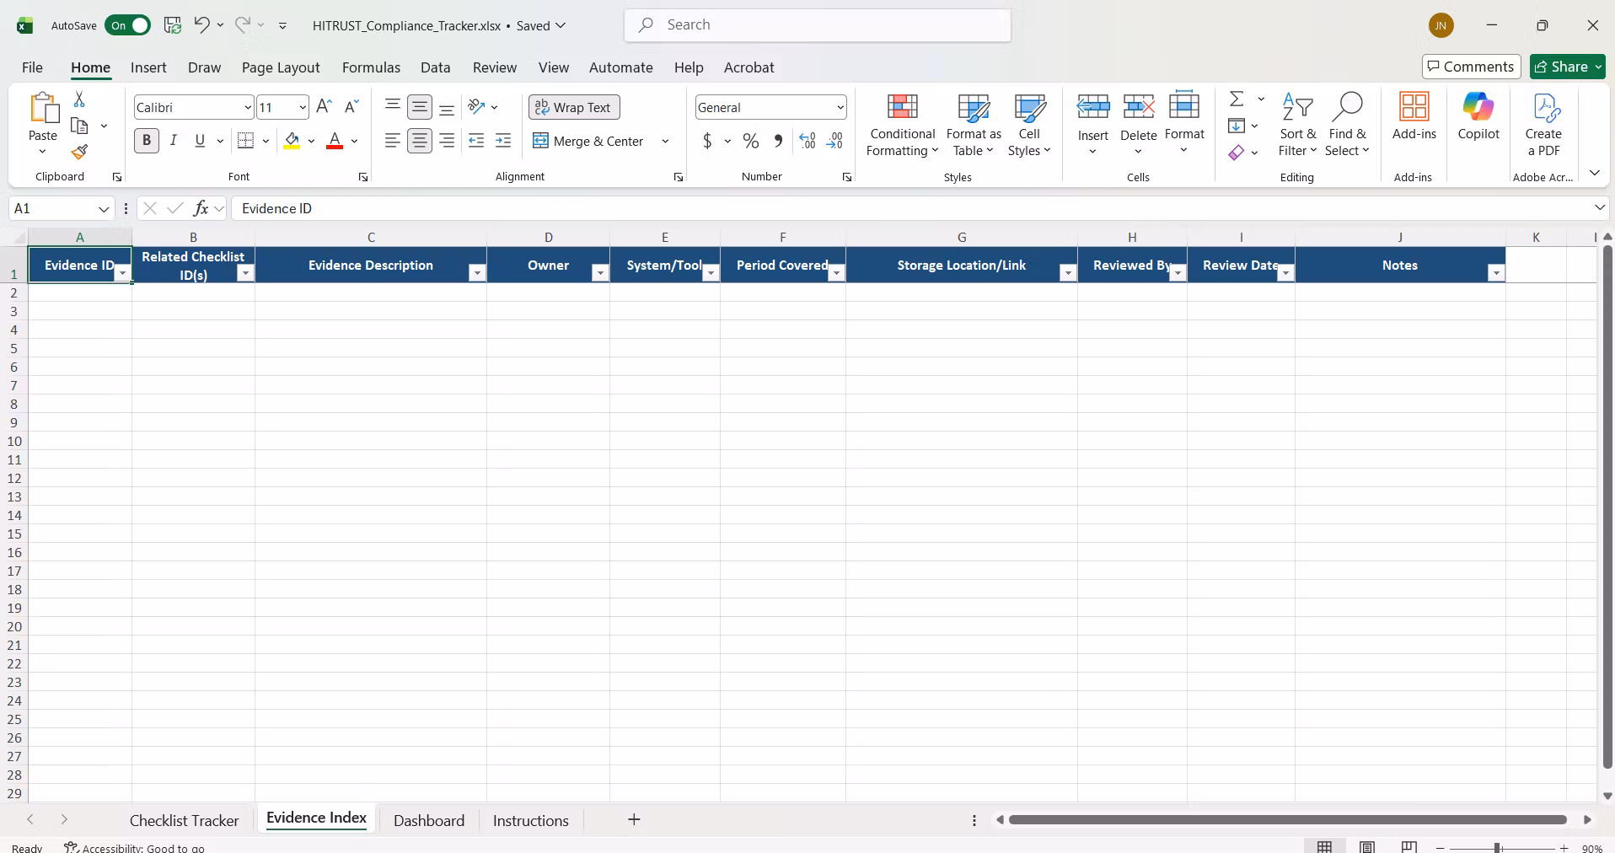Open the Formulas ribbon tab
Viewport: 1615px width, 853px height.
(x=371, y=67)
